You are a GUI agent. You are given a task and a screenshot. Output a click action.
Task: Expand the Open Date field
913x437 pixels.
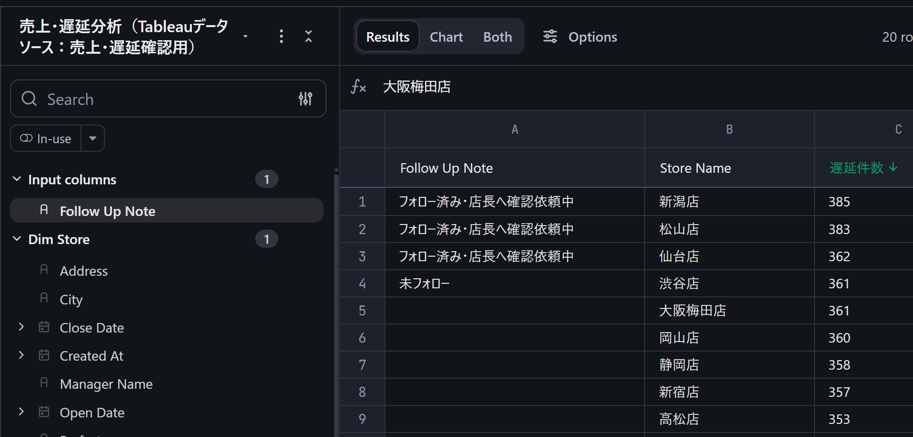(x=21, y=412)
